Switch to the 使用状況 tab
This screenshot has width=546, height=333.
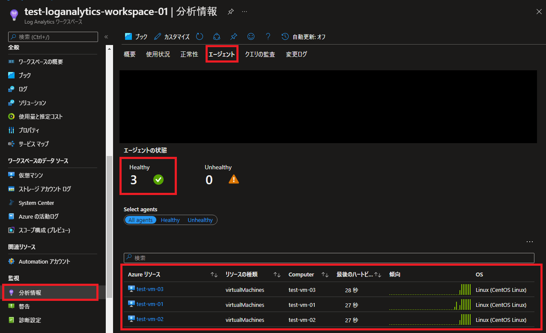(x=158, y=54)
